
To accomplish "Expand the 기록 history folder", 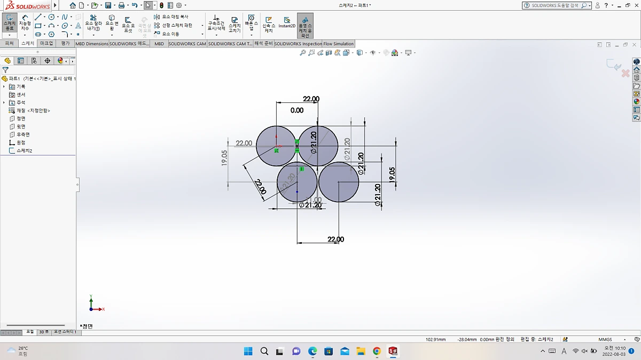I will pos(3,86).
